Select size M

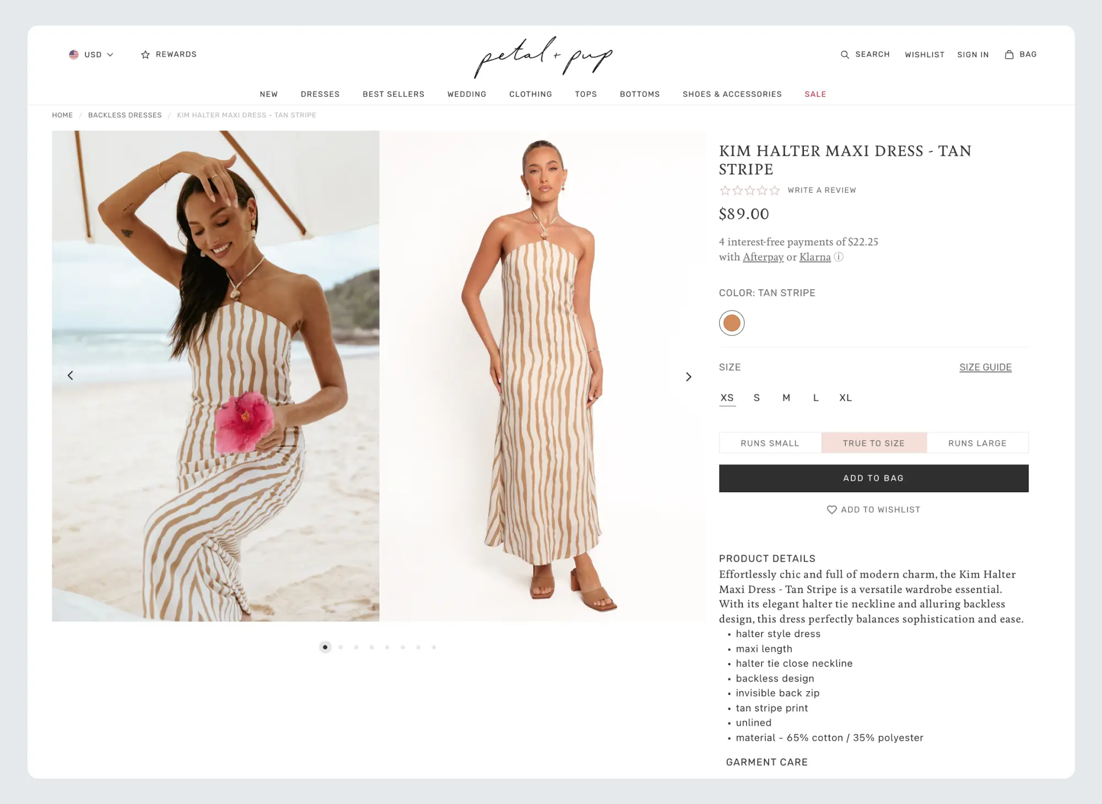pyautogui.click(x=786, y=398)
